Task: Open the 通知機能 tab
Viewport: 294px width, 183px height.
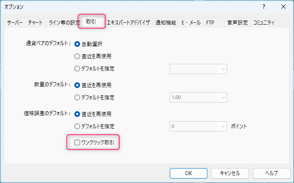Action: (x=165, y=22)
